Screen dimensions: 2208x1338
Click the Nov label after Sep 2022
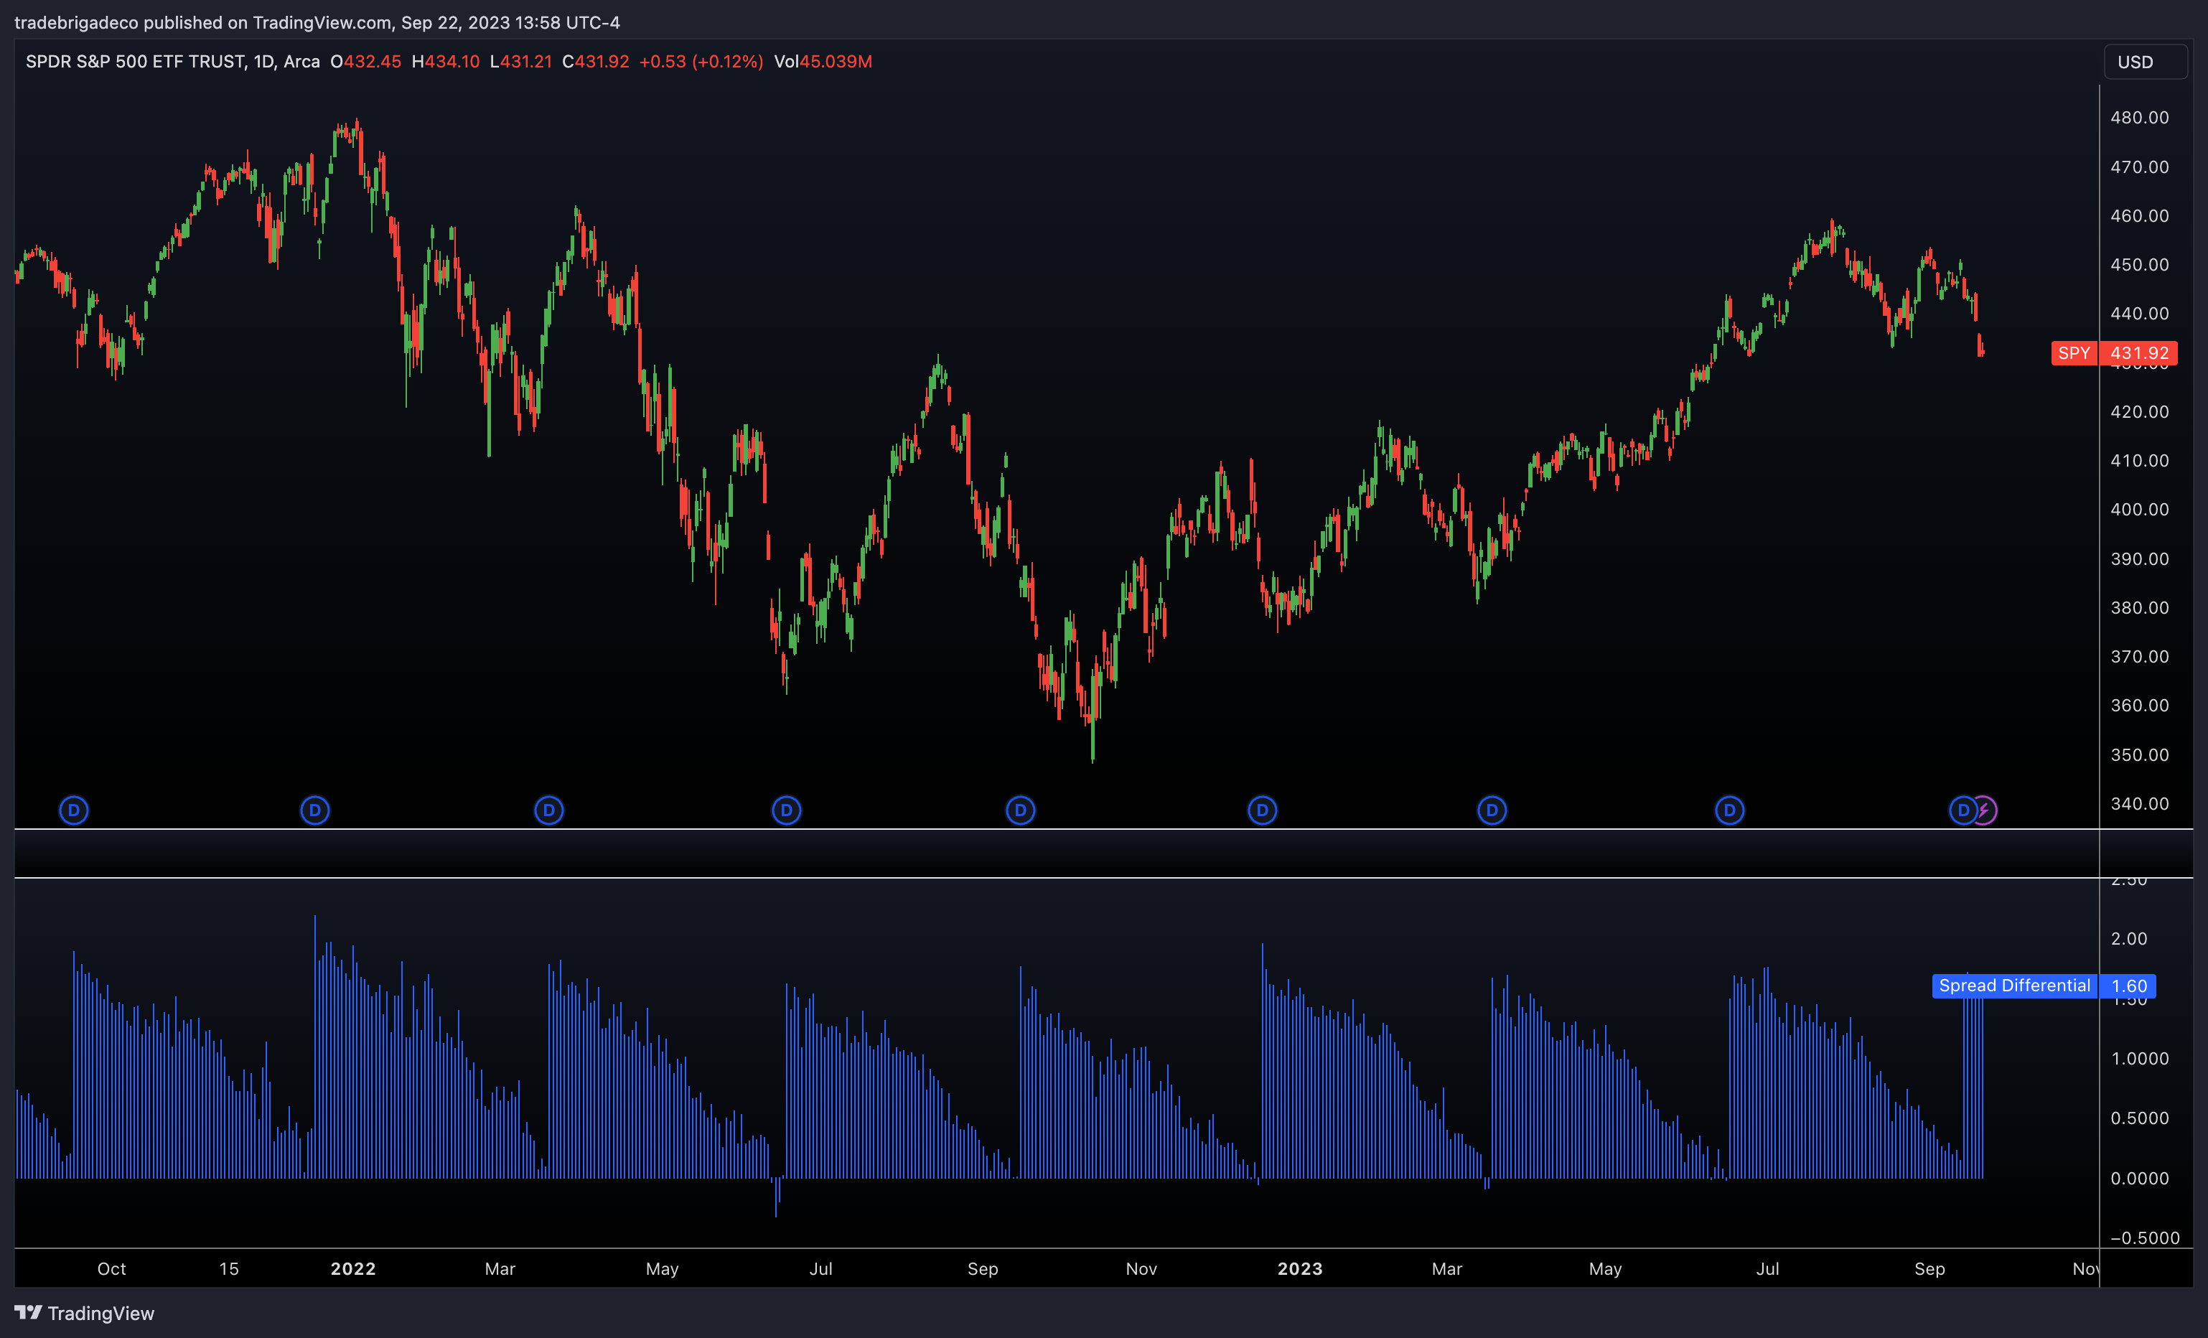1141,1269
